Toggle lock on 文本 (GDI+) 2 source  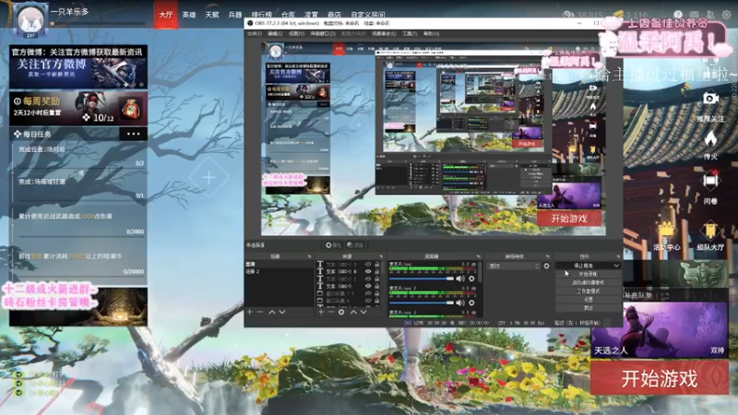(x=377, y=279)
